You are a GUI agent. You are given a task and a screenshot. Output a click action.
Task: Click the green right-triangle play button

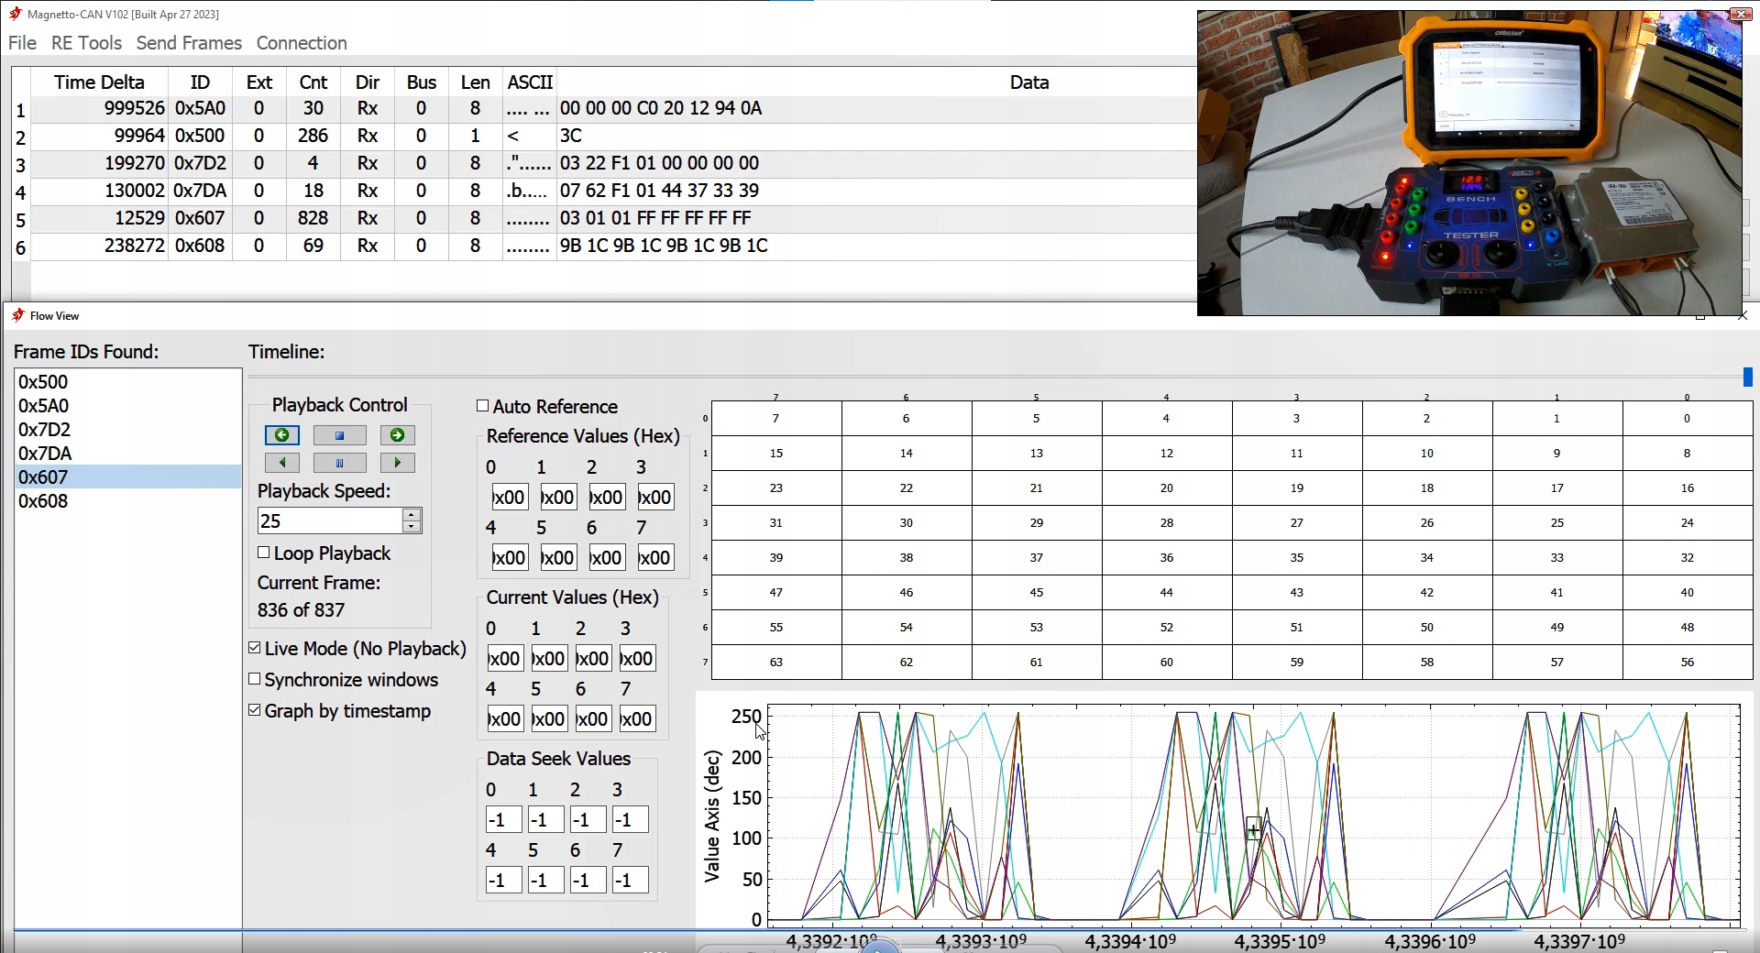tap(397, 463)
